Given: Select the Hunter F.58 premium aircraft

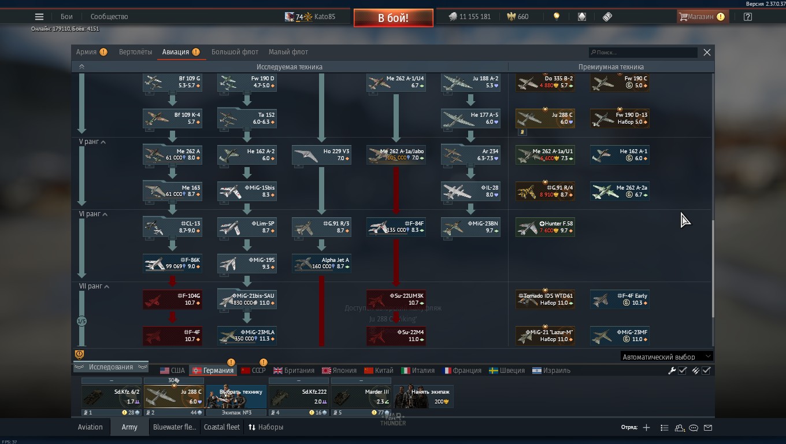Looking at the screenshot, I should [x=545, y=227].
